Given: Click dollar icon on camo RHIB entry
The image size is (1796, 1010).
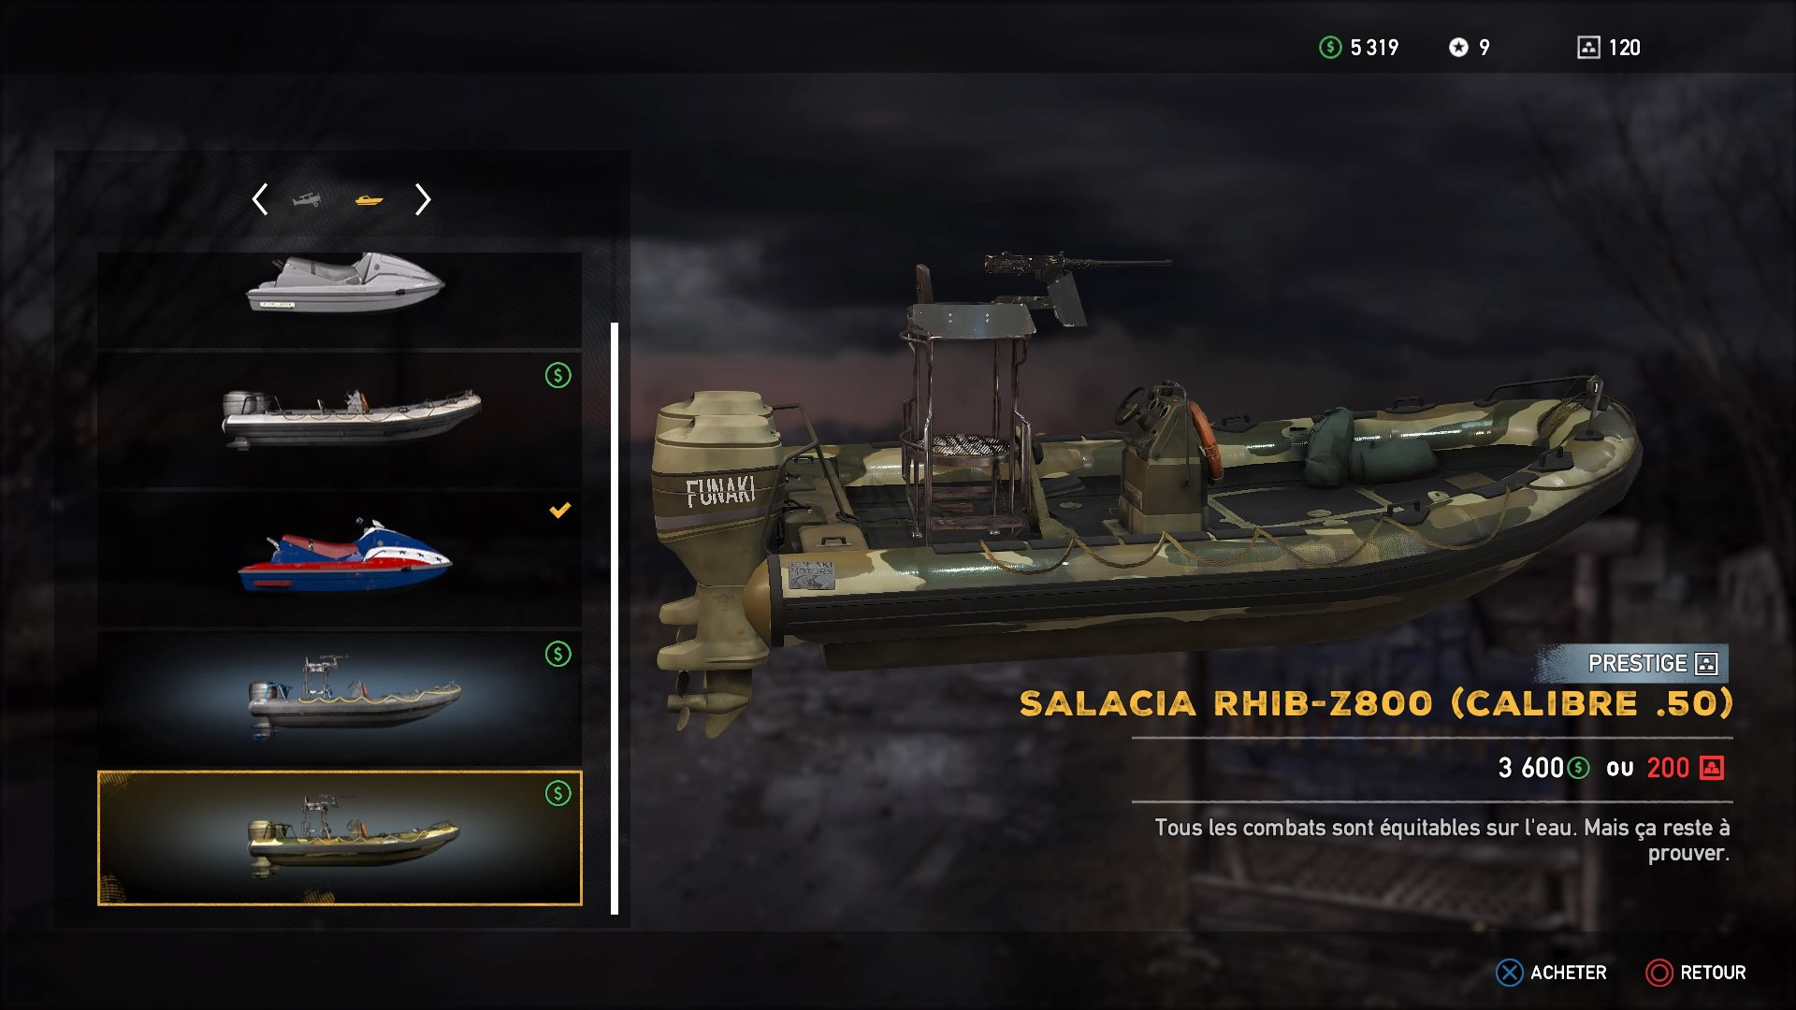Looking at the screenshot, I should (558, 794).
